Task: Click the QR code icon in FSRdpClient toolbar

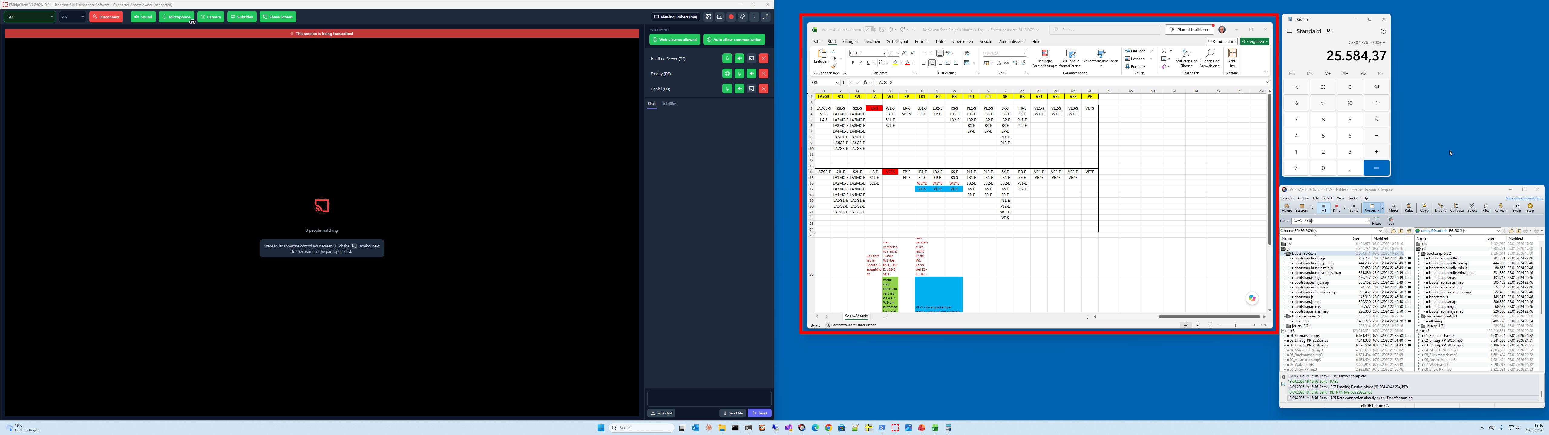Action: click(x=708, y=17)
